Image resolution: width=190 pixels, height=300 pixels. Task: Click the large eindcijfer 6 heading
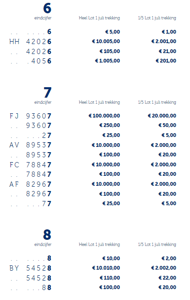tap(47, 9)
